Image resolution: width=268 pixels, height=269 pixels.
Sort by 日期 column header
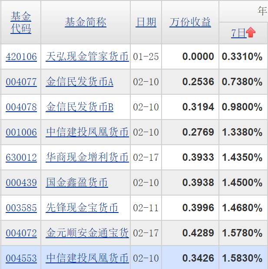(146, 22)
